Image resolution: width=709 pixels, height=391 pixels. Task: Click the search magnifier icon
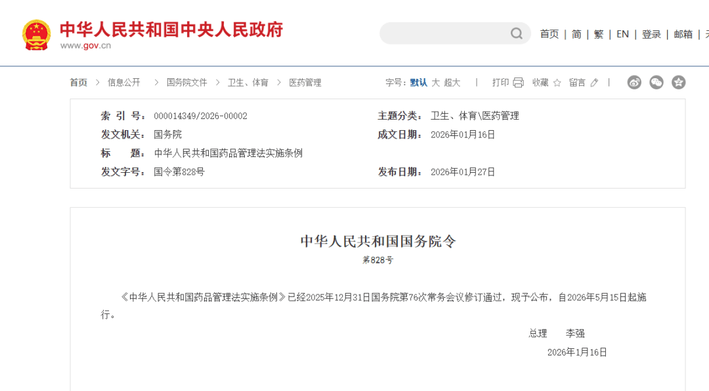point(517,34)
